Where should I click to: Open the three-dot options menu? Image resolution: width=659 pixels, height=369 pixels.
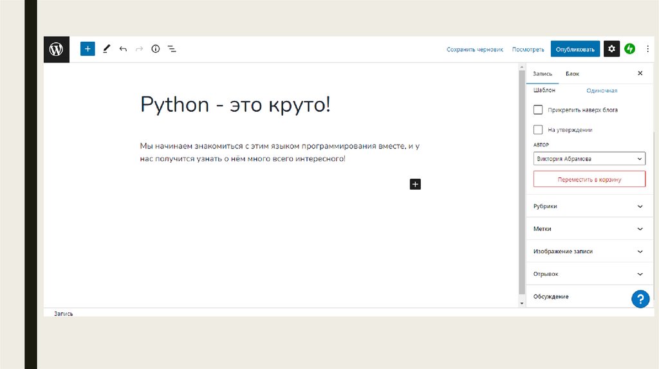click(647, 49)
